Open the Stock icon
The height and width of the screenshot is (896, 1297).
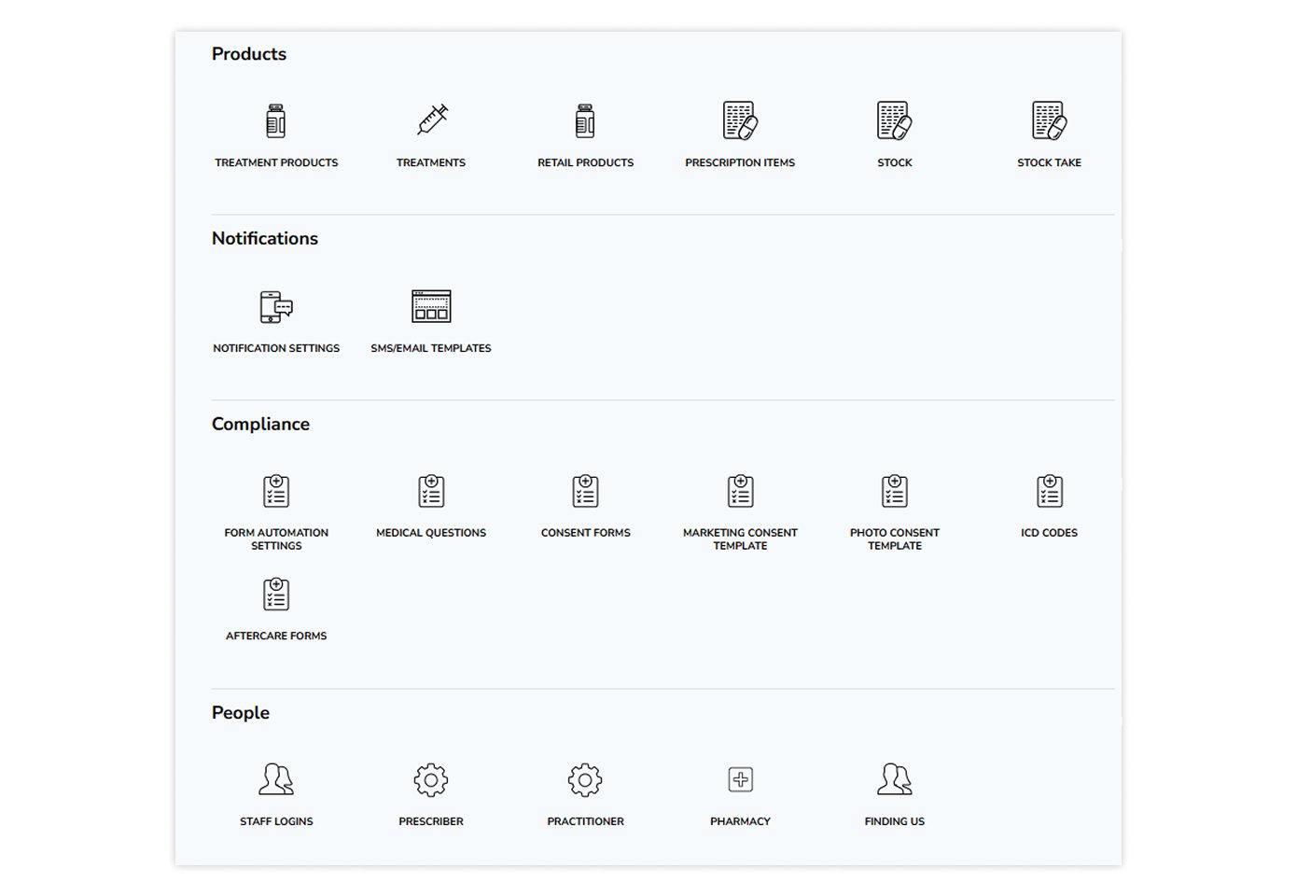(894, 121)
